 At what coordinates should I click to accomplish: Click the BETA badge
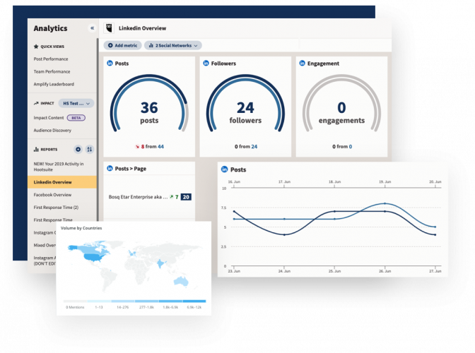[x=76, y=118]
